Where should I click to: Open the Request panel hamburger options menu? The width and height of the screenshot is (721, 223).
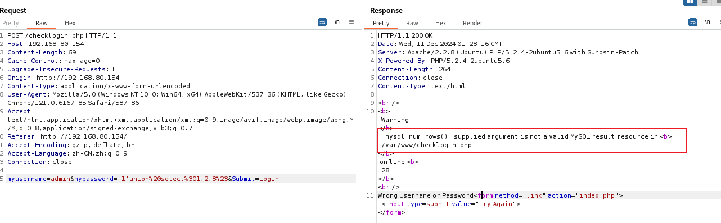pos(352,22)
